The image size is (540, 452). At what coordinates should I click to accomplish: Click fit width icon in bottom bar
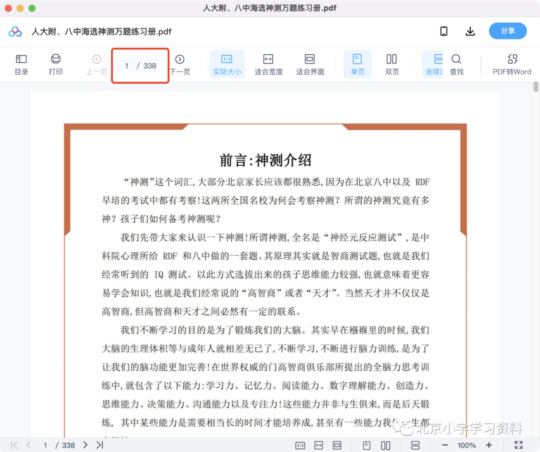click(318, 445)
